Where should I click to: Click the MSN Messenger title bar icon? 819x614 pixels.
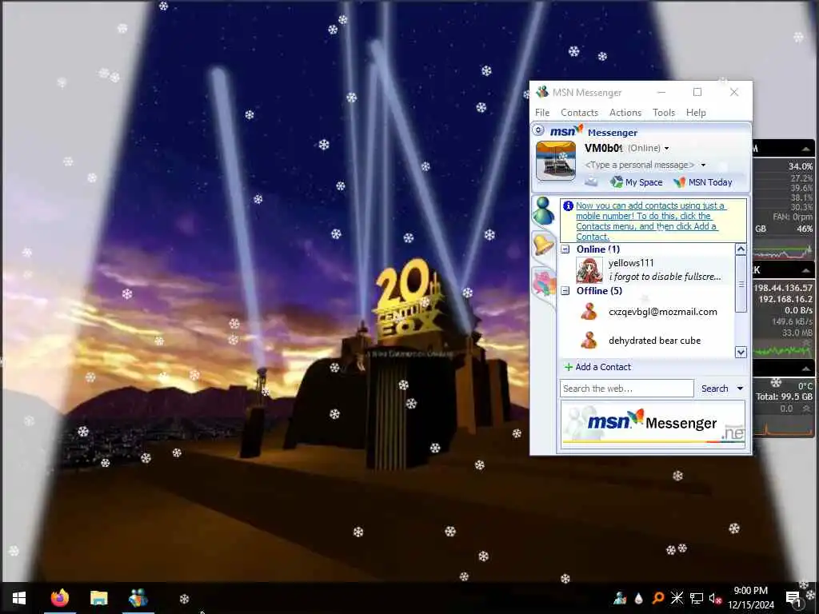click(x=542, y=93)
